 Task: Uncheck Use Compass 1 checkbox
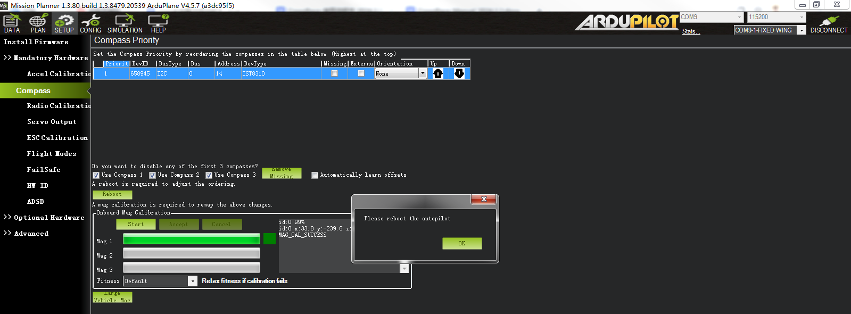point(96,175)
